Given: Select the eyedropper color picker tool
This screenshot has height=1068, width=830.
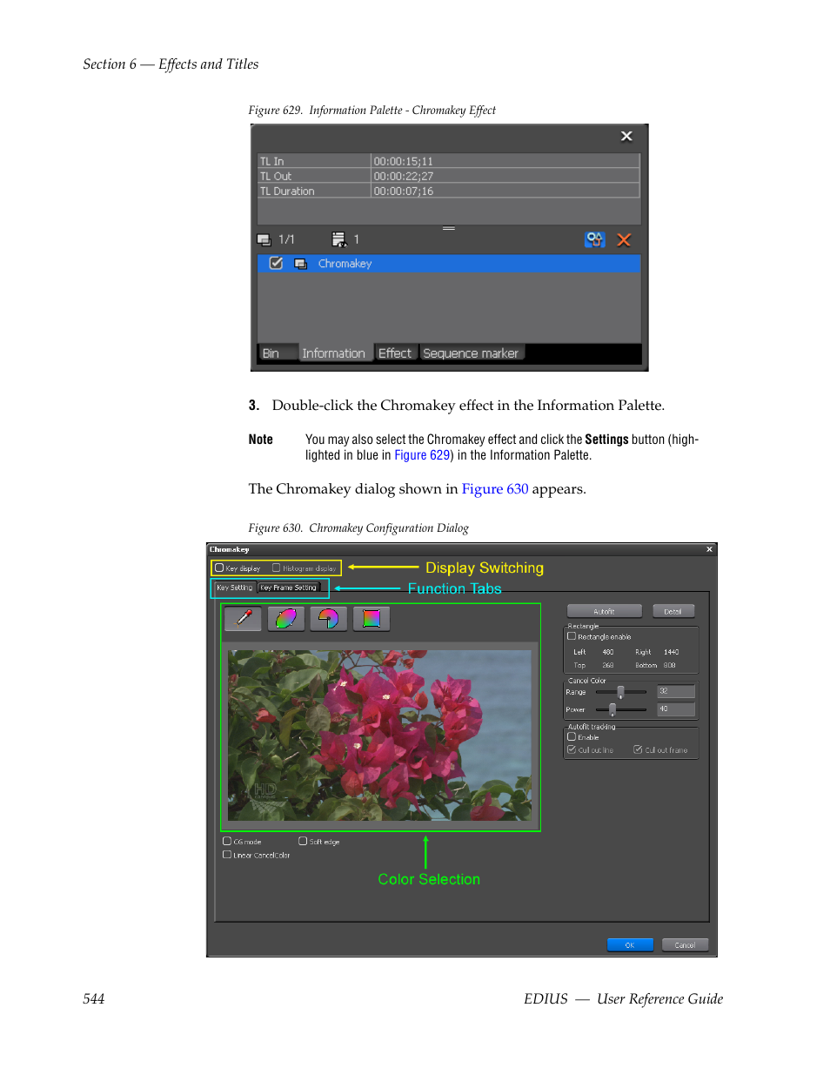Looking at the screenshot, I should (x=244, y=619).
